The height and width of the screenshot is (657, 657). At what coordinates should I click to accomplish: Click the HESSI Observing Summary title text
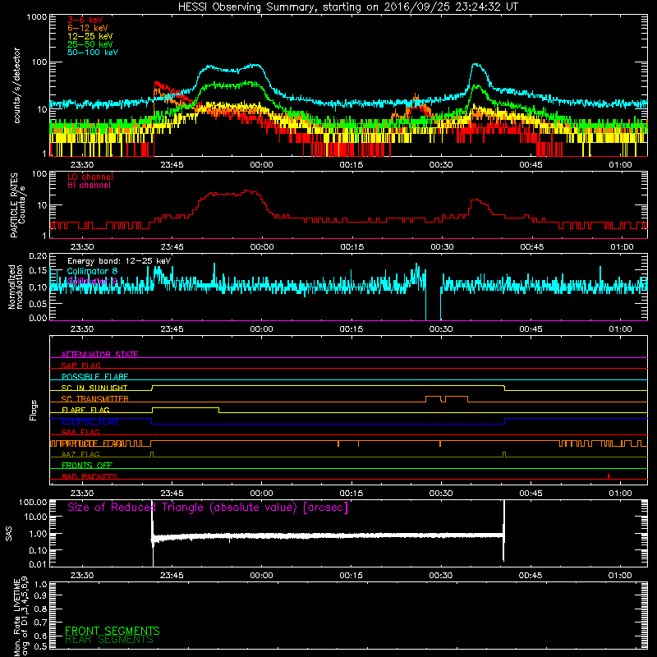point(347,7)
